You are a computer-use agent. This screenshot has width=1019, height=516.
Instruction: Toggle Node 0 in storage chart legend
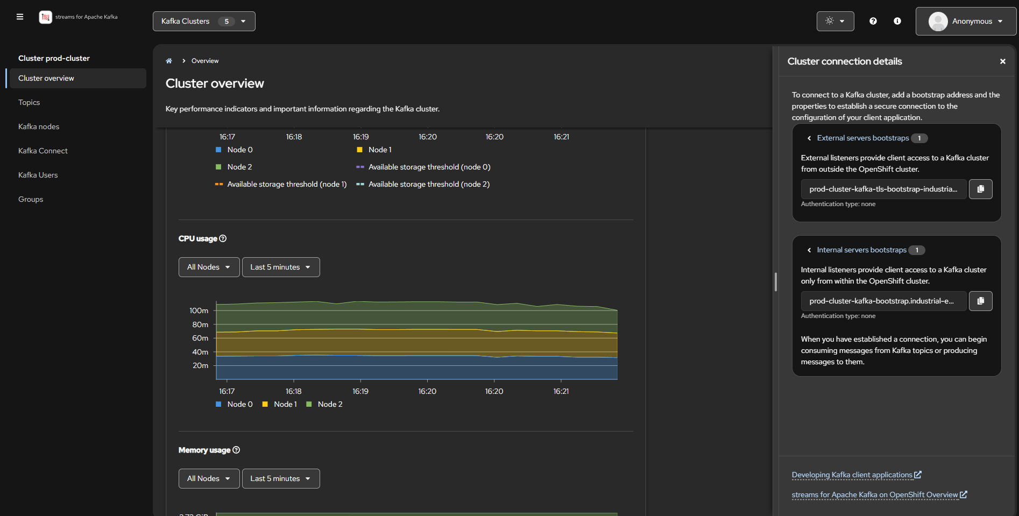[x=234, y=150]
